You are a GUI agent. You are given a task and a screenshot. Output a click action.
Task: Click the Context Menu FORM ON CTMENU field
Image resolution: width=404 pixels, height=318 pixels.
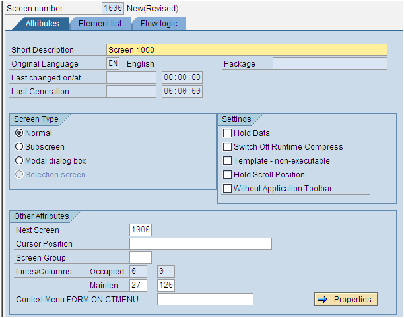pyautogui.click(x=205, y=300)
